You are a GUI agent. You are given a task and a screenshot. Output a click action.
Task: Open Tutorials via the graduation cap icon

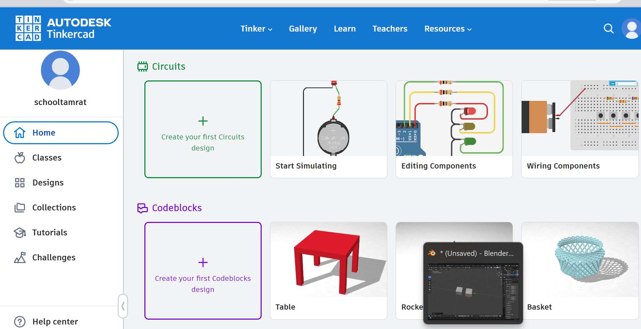(20, 233)
